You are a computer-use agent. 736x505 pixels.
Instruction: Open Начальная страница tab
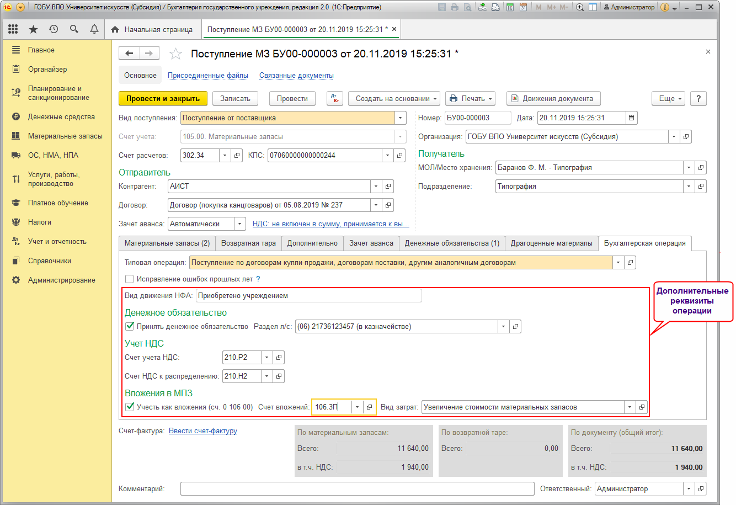[x=152, y=29]
